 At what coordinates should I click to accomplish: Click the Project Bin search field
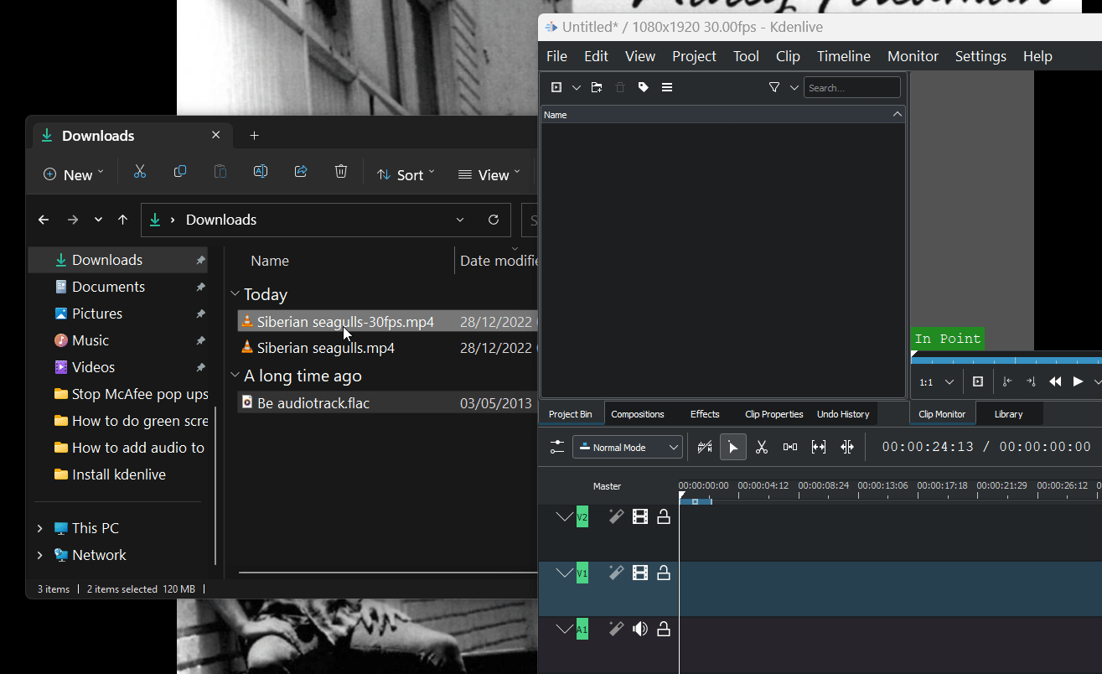point(851,87)
